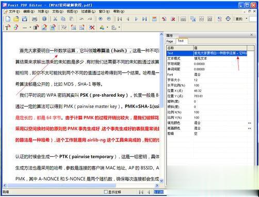Open the page layout icon after navigation arrows
Image resolution: width=259 pixels, height=197 pixels.
[x=154, y=19]
